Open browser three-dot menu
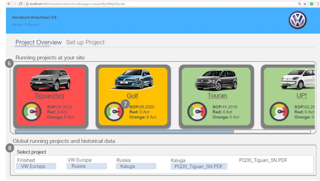Viewport: 320px width, 181px height. [318, 4]
